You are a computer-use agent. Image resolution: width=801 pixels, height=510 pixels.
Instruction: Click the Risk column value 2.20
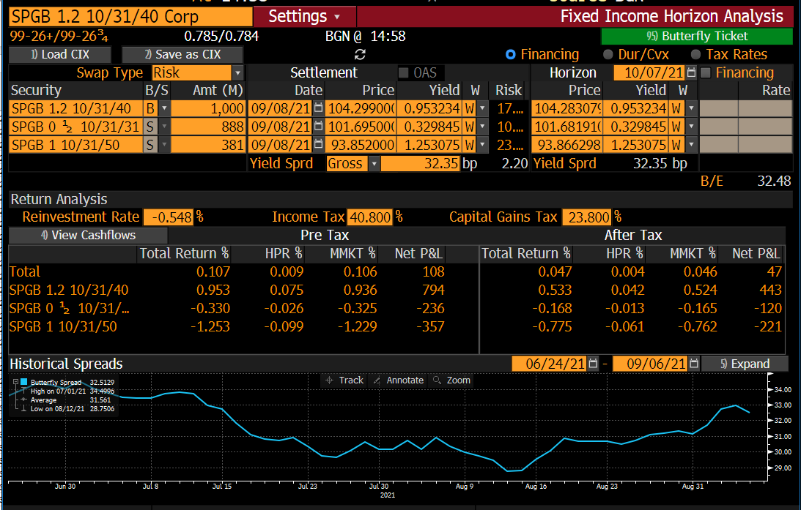tap(514, 164)
